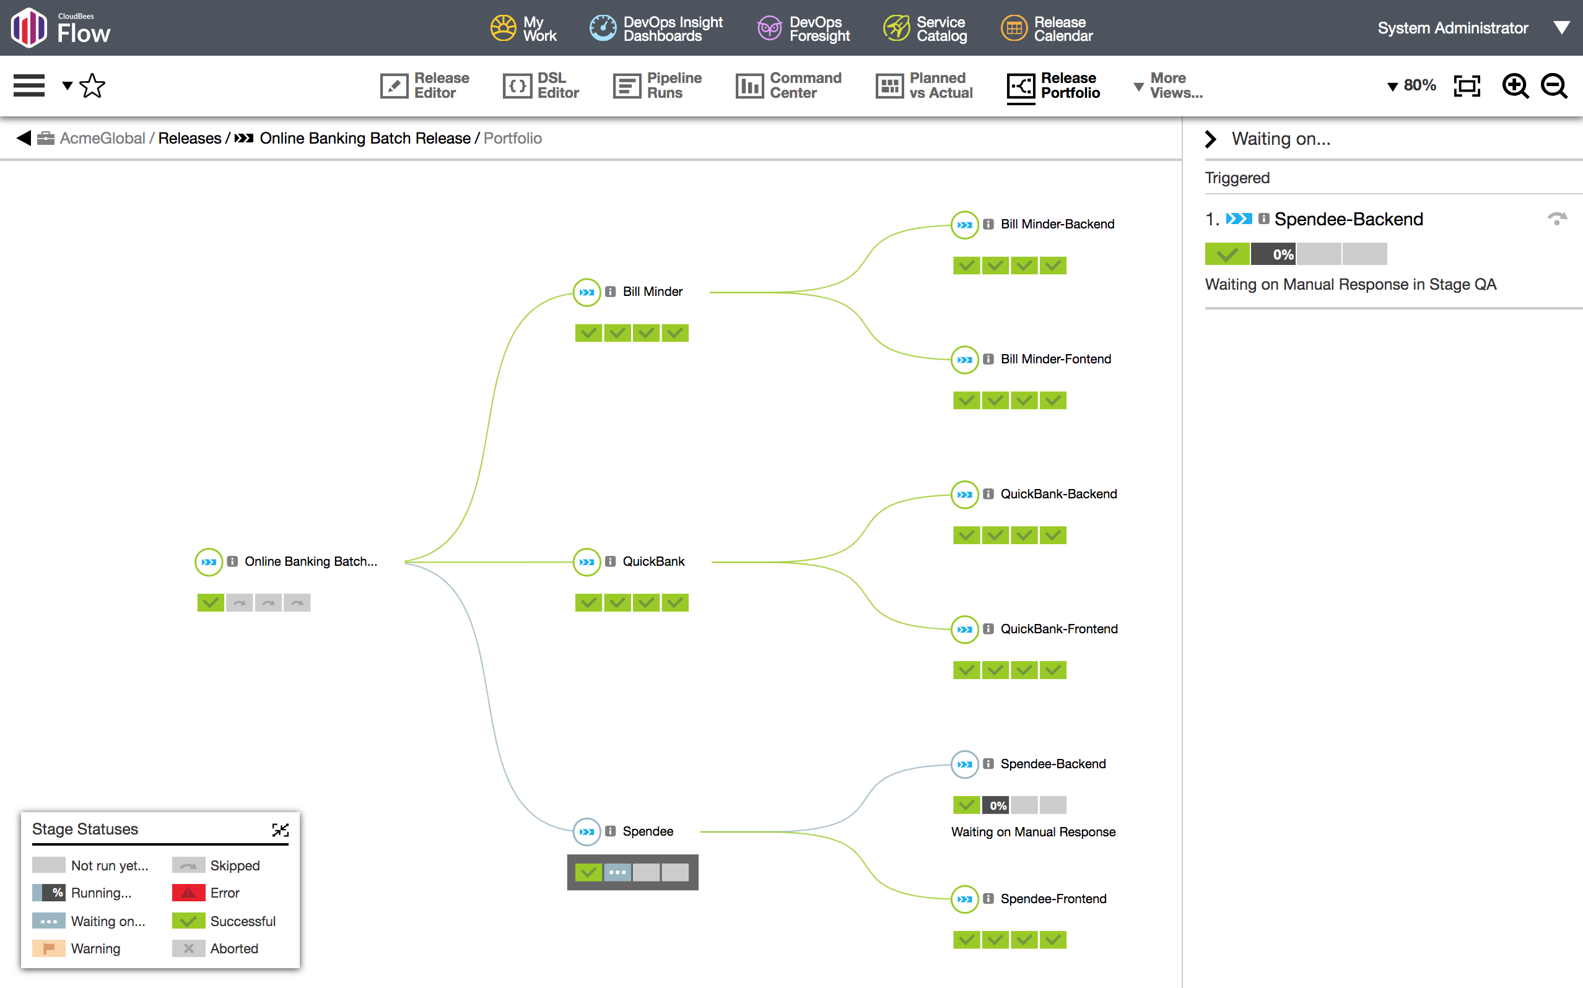The height and width of the screenshot is (988, 1583).
Task: Open the hamburger main menu
Action: point(28,85)
